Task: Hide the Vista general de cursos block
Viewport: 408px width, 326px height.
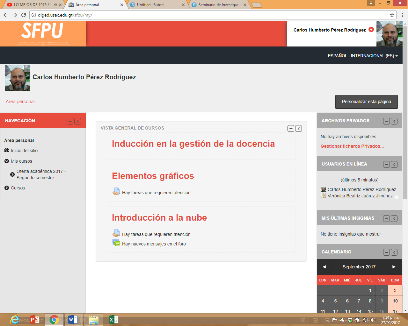Action: click(x=291, y=128)
